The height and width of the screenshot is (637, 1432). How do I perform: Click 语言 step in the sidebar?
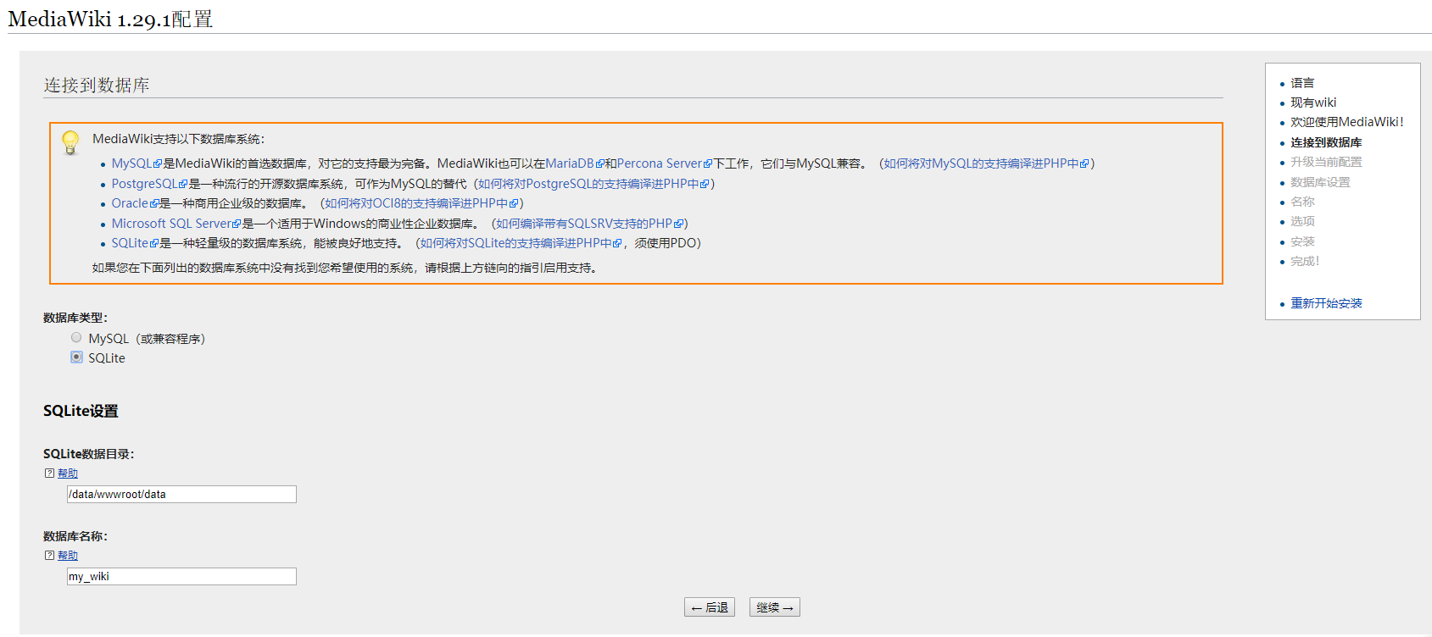point(1302,83)
